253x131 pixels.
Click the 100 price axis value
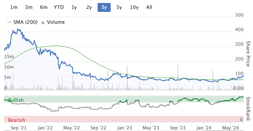(x=239, y=74)
